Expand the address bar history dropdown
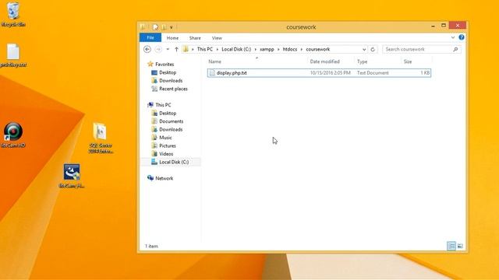499x280 pixels. [364, 49]
